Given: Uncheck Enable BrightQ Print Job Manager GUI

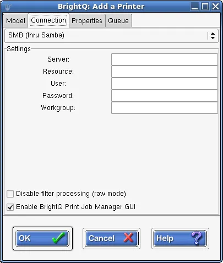Looking at the screenshot, I should pyautogui.click(x=10, y=207).
